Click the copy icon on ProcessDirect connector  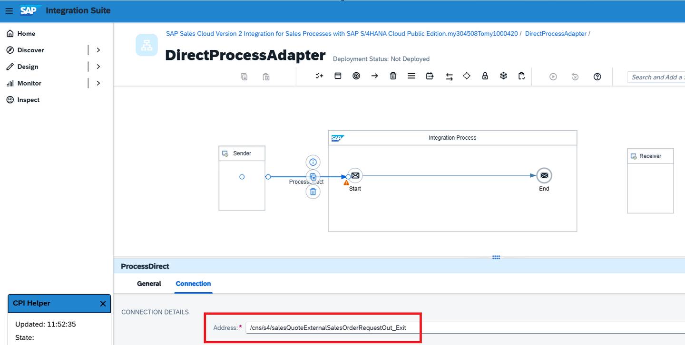coord(313,177)
